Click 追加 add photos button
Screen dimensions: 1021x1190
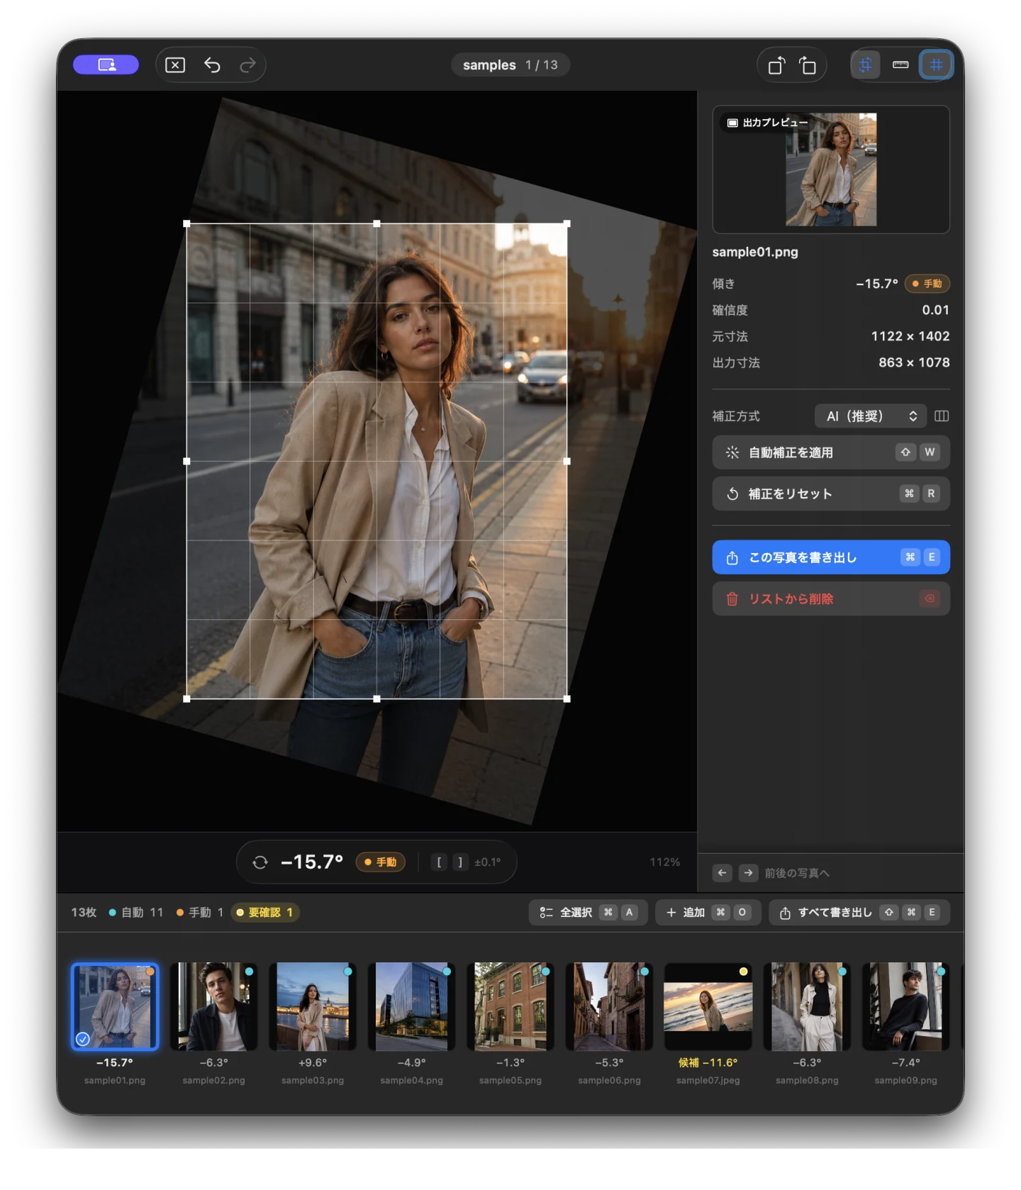708,912
